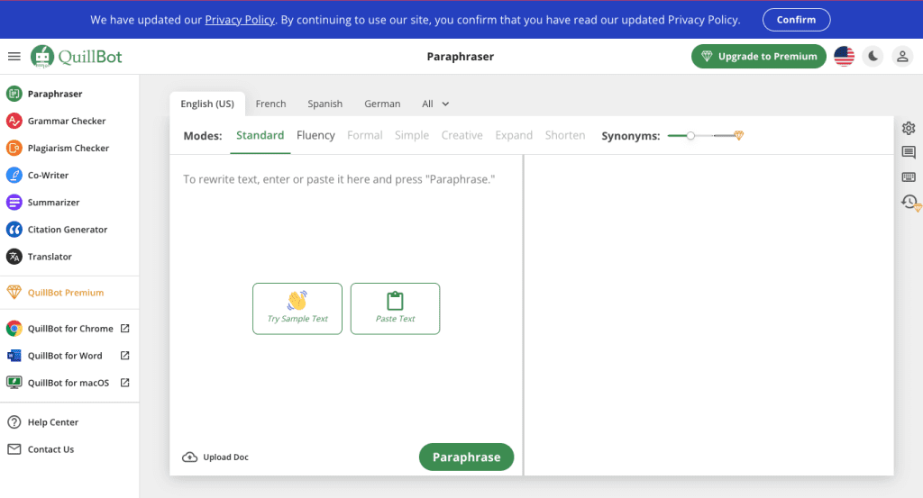923x498 pixels.
Task: Click the green Paraphrase button
Action: click(x=466, y=457)
